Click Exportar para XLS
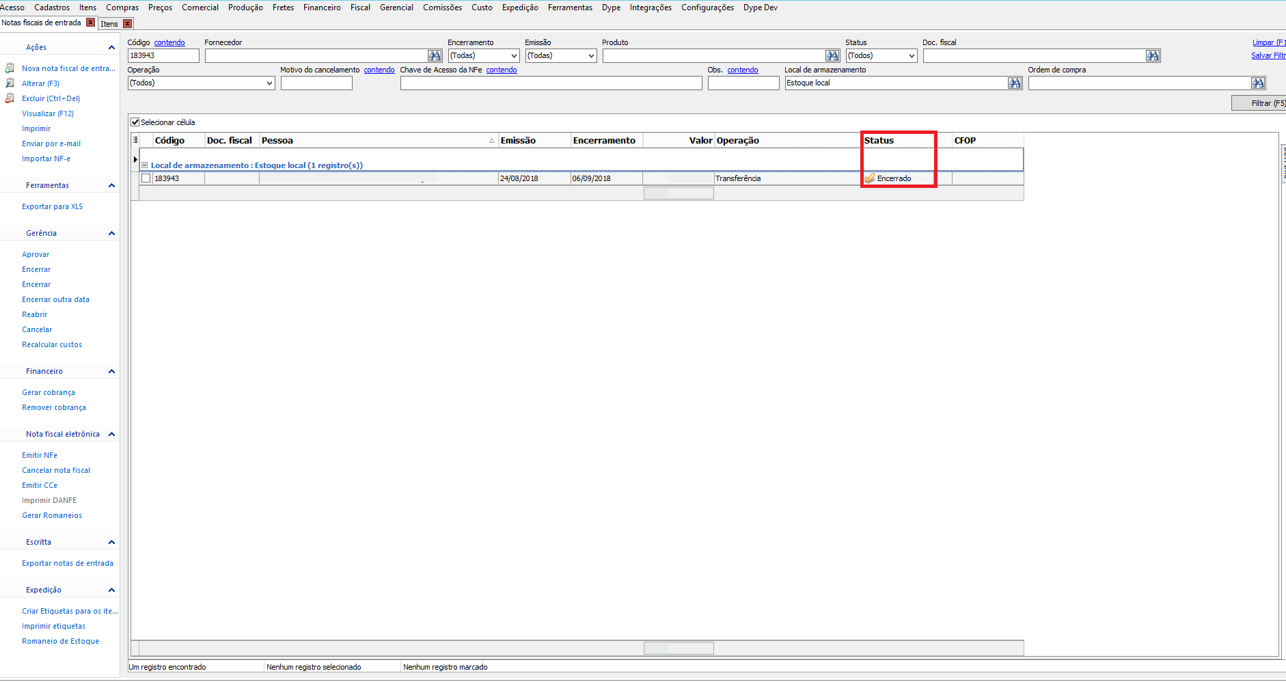 52,206
